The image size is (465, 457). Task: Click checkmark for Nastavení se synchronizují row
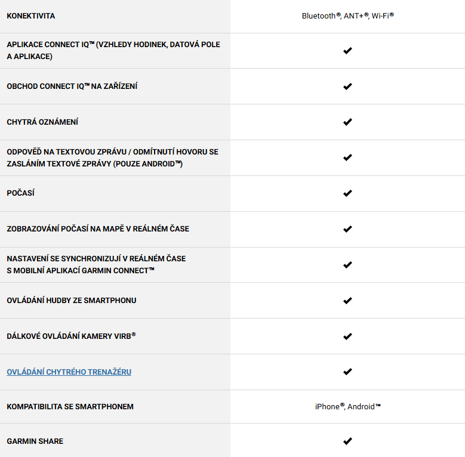pyautogui.click(x=347, y=265)
